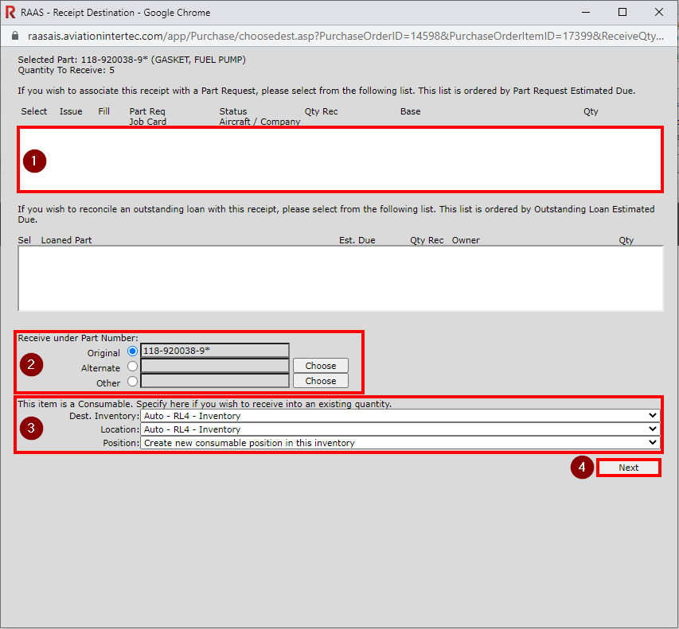679x629 pixels.
Task: Click Choose button for Other part
Action: 320,381
